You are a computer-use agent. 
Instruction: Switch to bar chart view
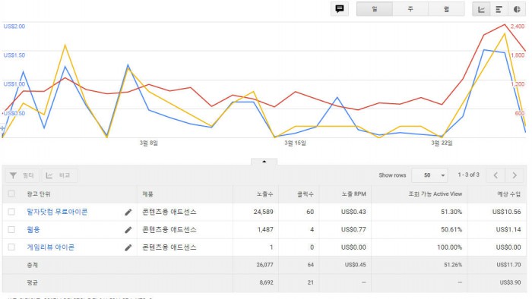[x=499, y=9]
